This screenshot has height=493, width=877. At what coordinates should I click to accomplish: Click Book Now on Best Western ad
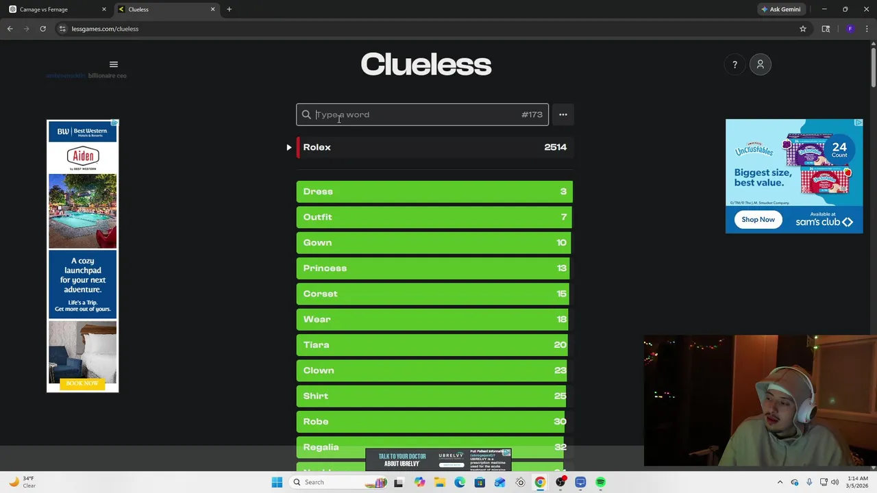(x=82, y=383)
